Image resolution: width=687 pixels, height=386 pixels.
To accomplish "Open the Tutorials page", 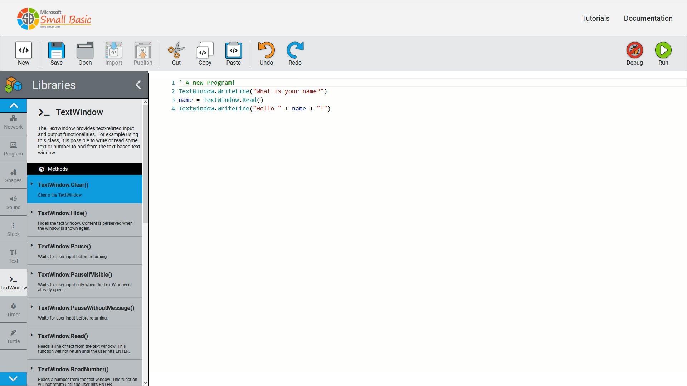I will pos(595,18).
